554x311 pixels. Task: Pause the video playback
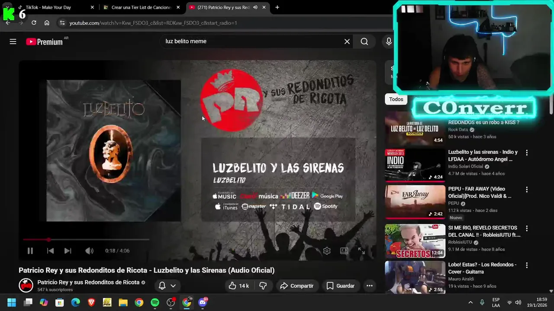(30, 251)
